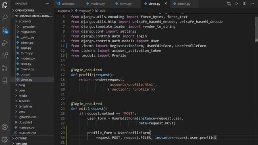Click accounts in the breadcrumb
258x145 pixels.
pyautogui.click(x=64, y=11)
